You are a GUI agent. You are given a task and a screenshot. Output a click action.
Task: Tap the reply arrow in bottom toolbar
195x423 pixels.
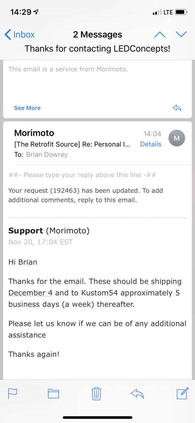point(137,394)
